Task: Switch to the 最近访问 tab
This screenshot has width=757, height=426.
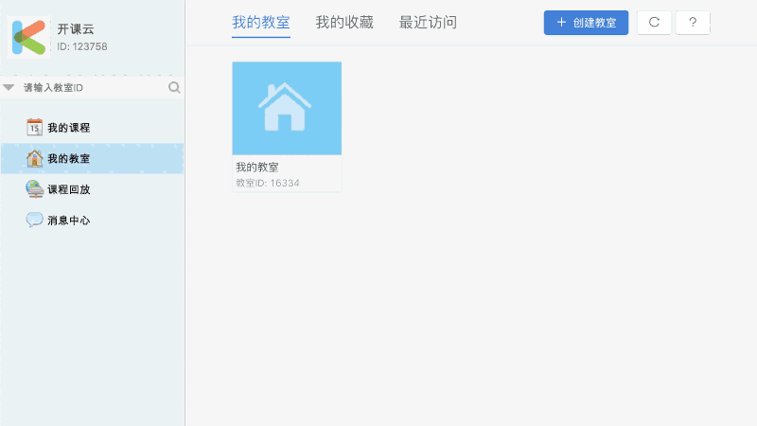Action: [428, 23]
